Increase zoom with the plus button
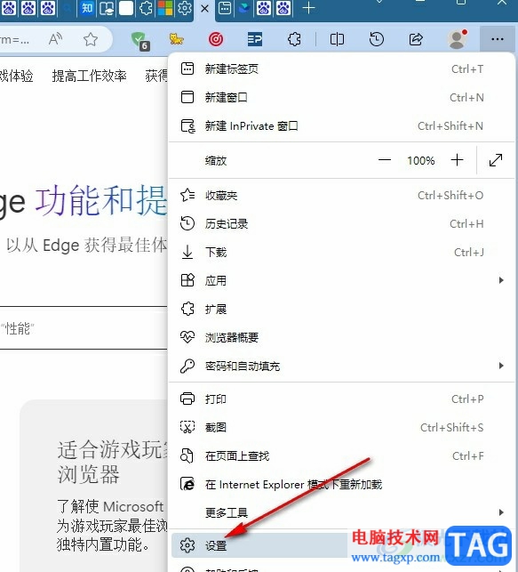Viewport: 518px width, 572px height. click(457, 160)
